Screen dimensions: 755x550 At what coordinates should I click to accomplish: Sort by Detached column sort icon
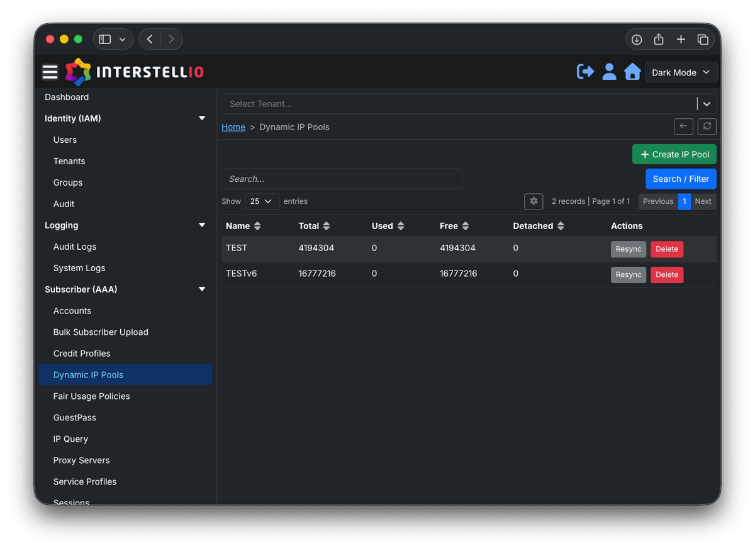tap(561, 226)
